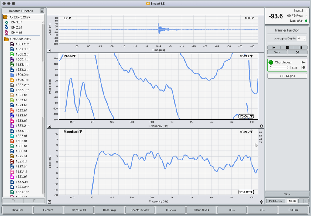Click the Church gear play arrow icon

pyautogui.click(x=303, y=62)
